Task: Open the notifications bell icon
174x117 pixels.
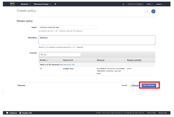Action: click(x=124, y=4)
